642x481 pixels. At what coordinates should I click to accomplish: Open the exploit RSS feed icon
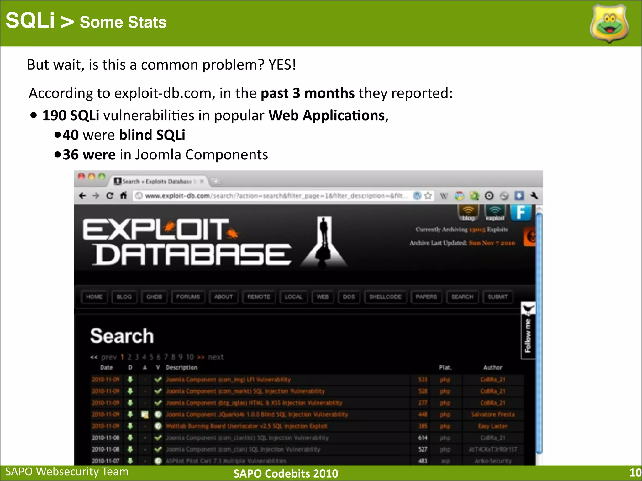[x=495, y=213]
